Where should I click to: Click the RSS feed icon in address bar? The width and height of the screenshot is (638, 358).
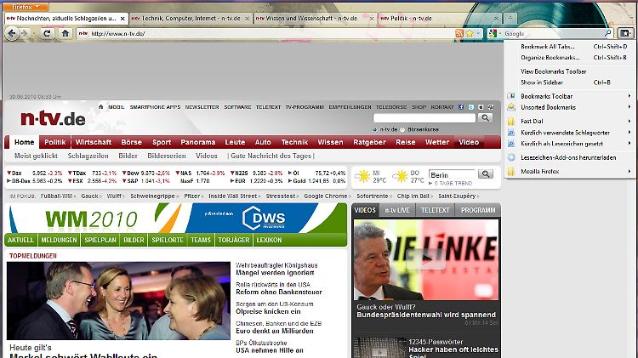pos(459,33)
